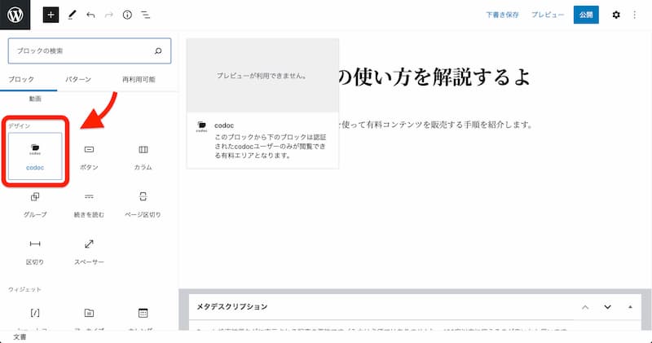Insert the archive widget block
652x343 pixels.
pyautogui.click(x=89, y=318)
